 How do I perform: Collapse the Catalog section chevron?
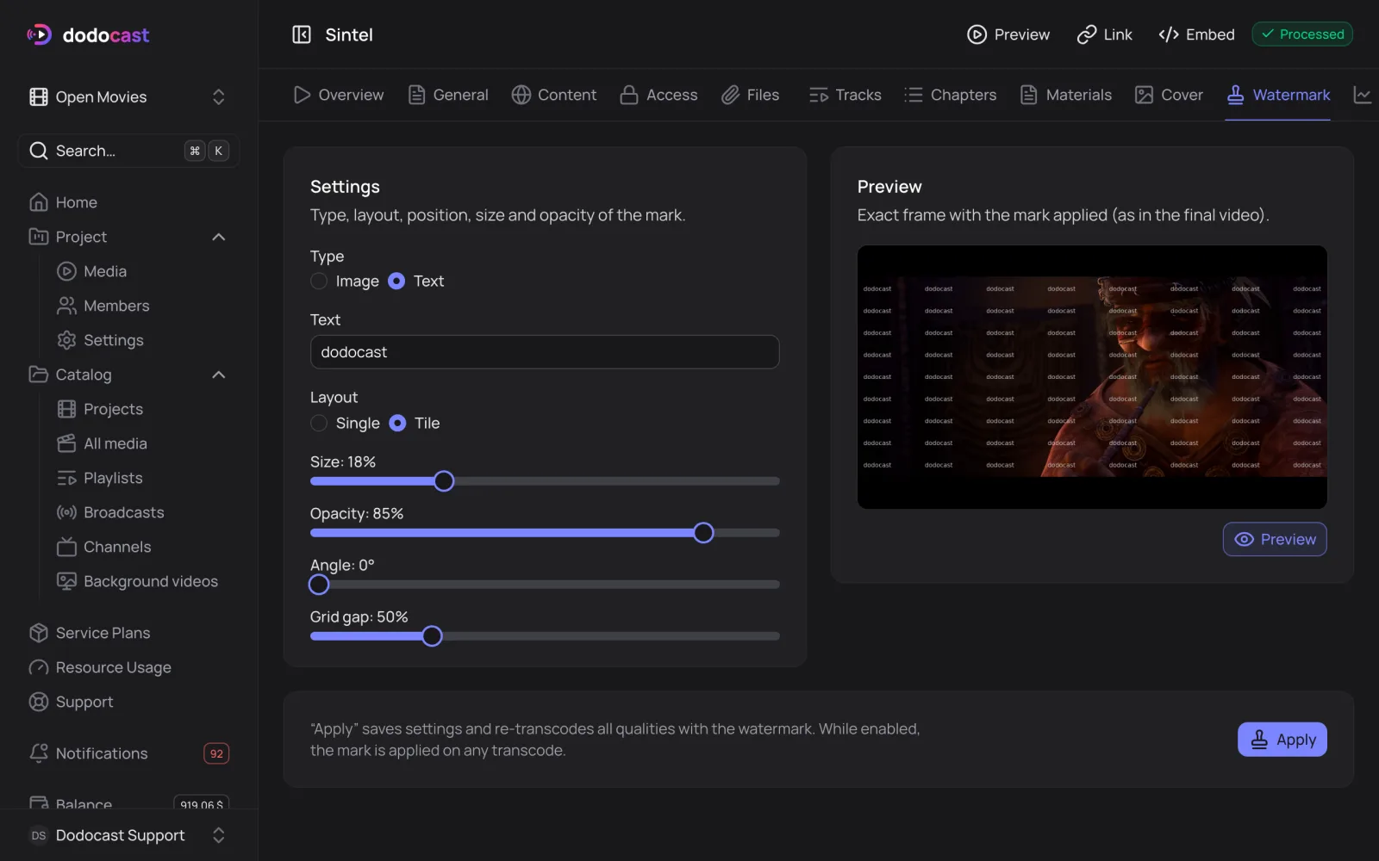[219, 375]
